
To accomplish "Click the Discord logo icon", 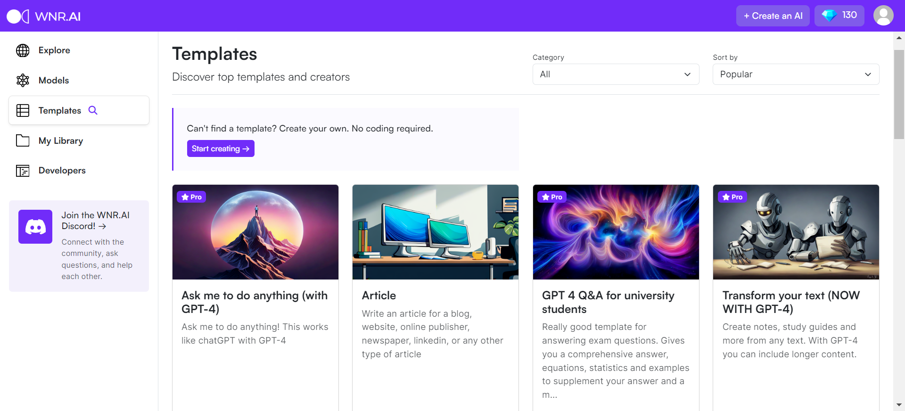I will point(35,227).
